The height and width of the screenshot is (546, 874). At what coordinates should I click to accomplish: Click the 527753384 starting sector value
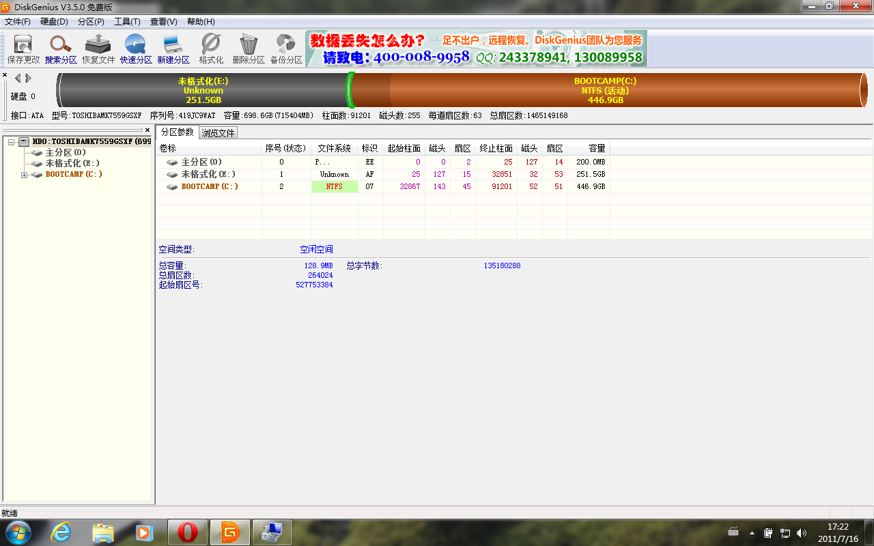[x=314, y=285]
